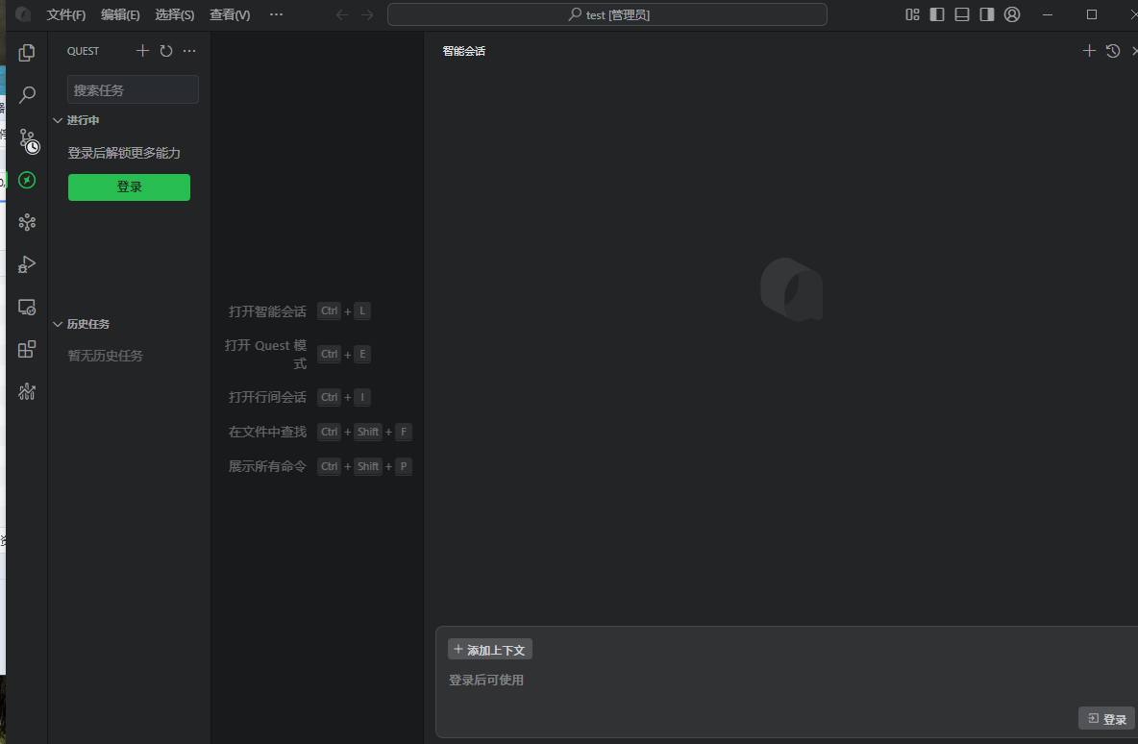1138x744 pixels.
Task: Open the Extensions view icon
Action: [x=27, y=349]
